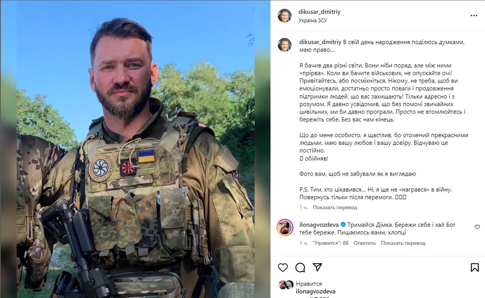
Task: Click the dikusar_dmitriy username in header
Action: [x=320, y=12]
